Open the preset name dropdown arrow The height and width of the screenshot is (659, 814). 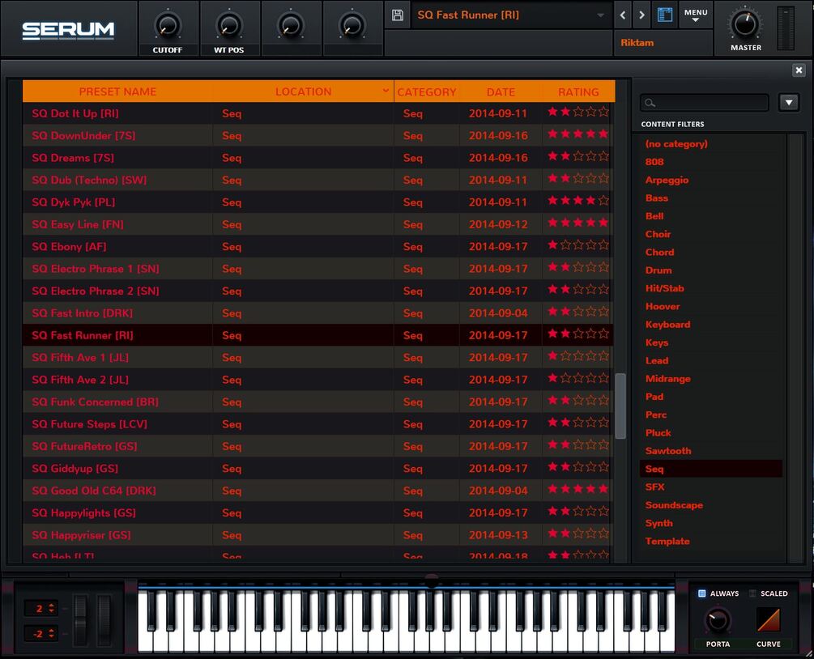[601, 15]
